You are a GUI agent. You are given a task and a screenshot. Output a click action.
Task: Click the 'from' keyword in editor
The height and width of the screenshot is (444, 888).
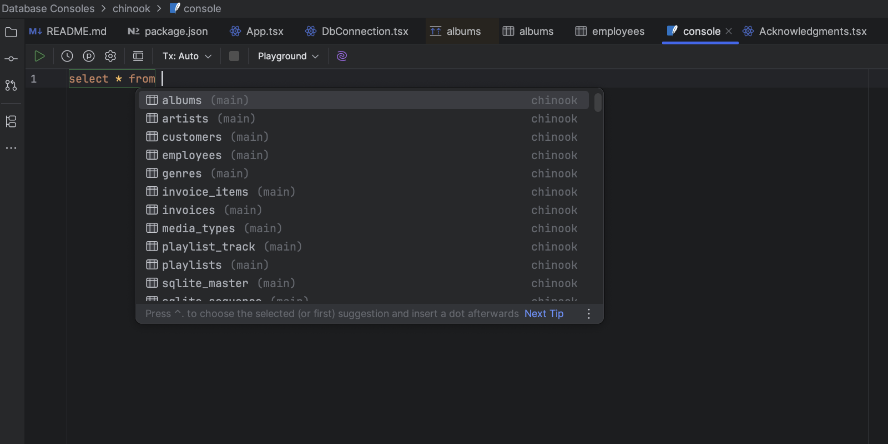tap(142, 79)
